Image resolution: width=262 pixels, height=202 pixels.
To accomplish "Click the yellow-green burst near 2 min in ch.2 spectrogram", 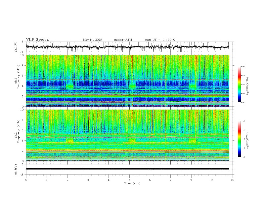I will (x=70, y=140).
